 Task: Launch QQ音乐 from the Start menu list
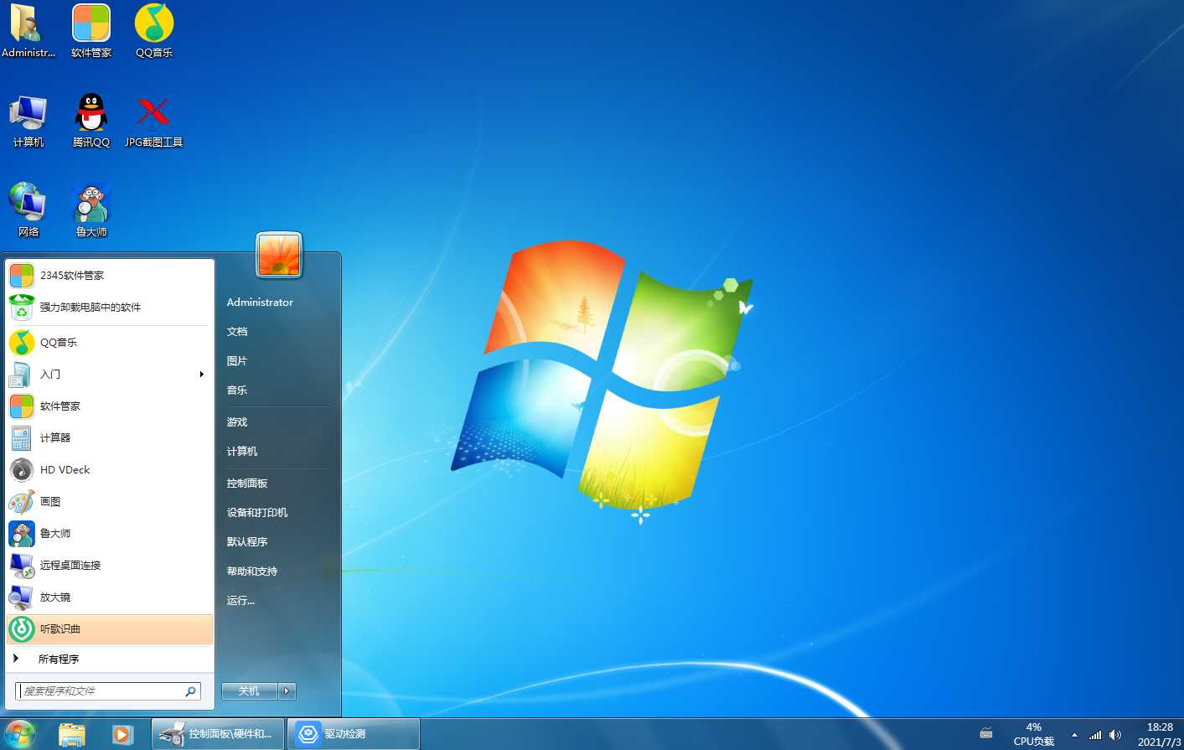tap(109, 343)
